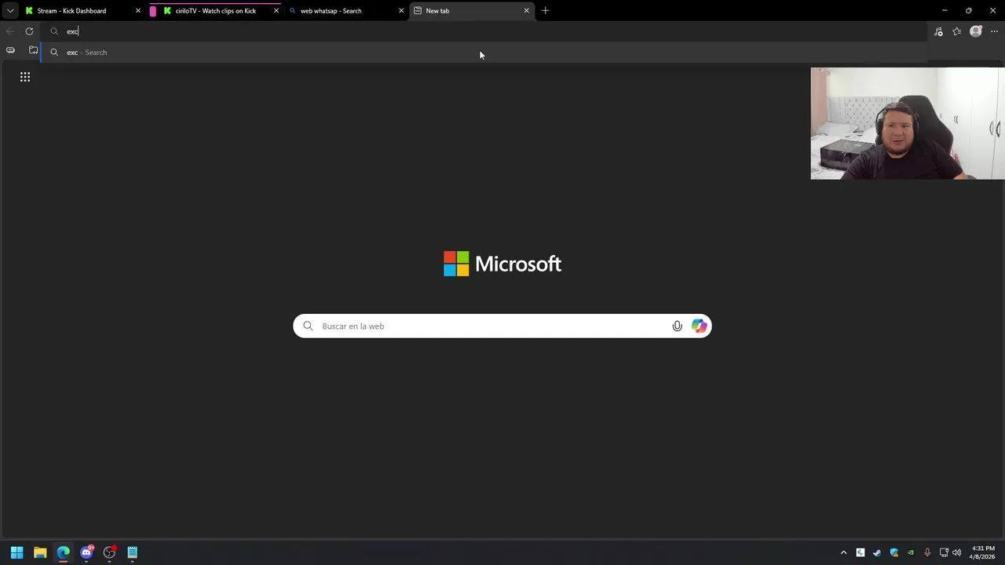The height and width of the screenshot is (565, 1005).
Task: Show hidden system tray icons
Action: click(x=844, y=552)
